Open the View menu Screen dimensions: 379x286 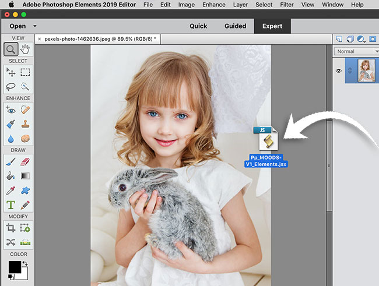(308, 5)
